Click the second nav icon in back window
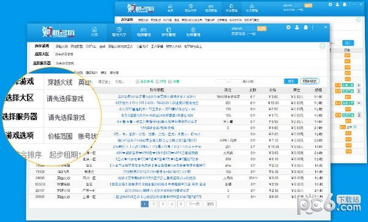 click(x=190, y=8)
